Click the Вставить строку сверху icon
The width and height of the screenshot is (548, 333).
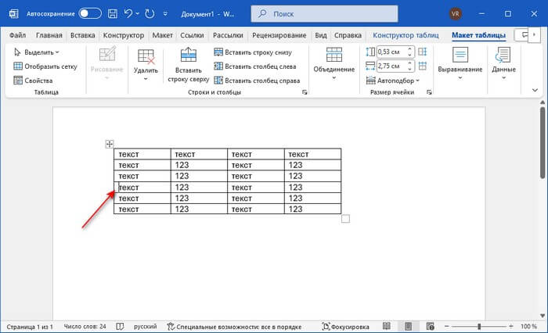point(188,55)
